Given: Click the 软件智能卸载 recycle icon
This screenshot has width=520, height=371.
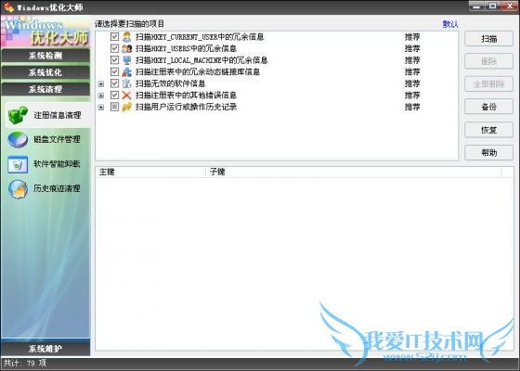Looking at the screenshot, I should (x=18, y=164).
